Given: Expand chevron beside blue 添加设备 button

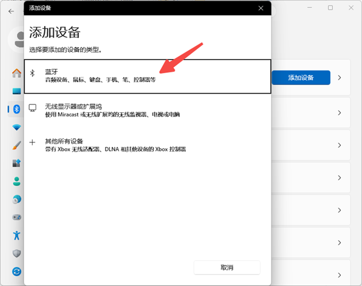Looking at the screenshot, I should (339, 78).
